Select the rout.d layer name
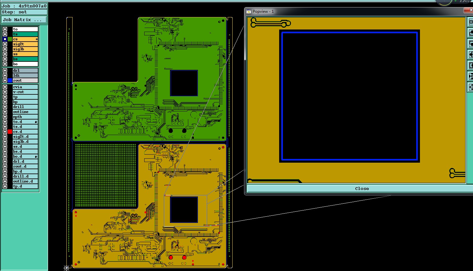This screenshot has height=271, width=473. pyautogui.click(x=25, y=166)
